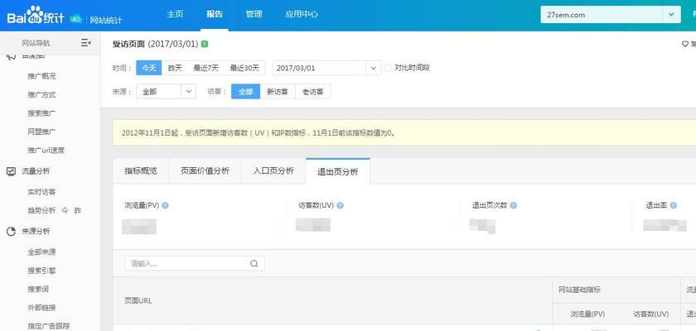
Task: Open 搜索词 in sidebar
Action: (x=38, y=290)
